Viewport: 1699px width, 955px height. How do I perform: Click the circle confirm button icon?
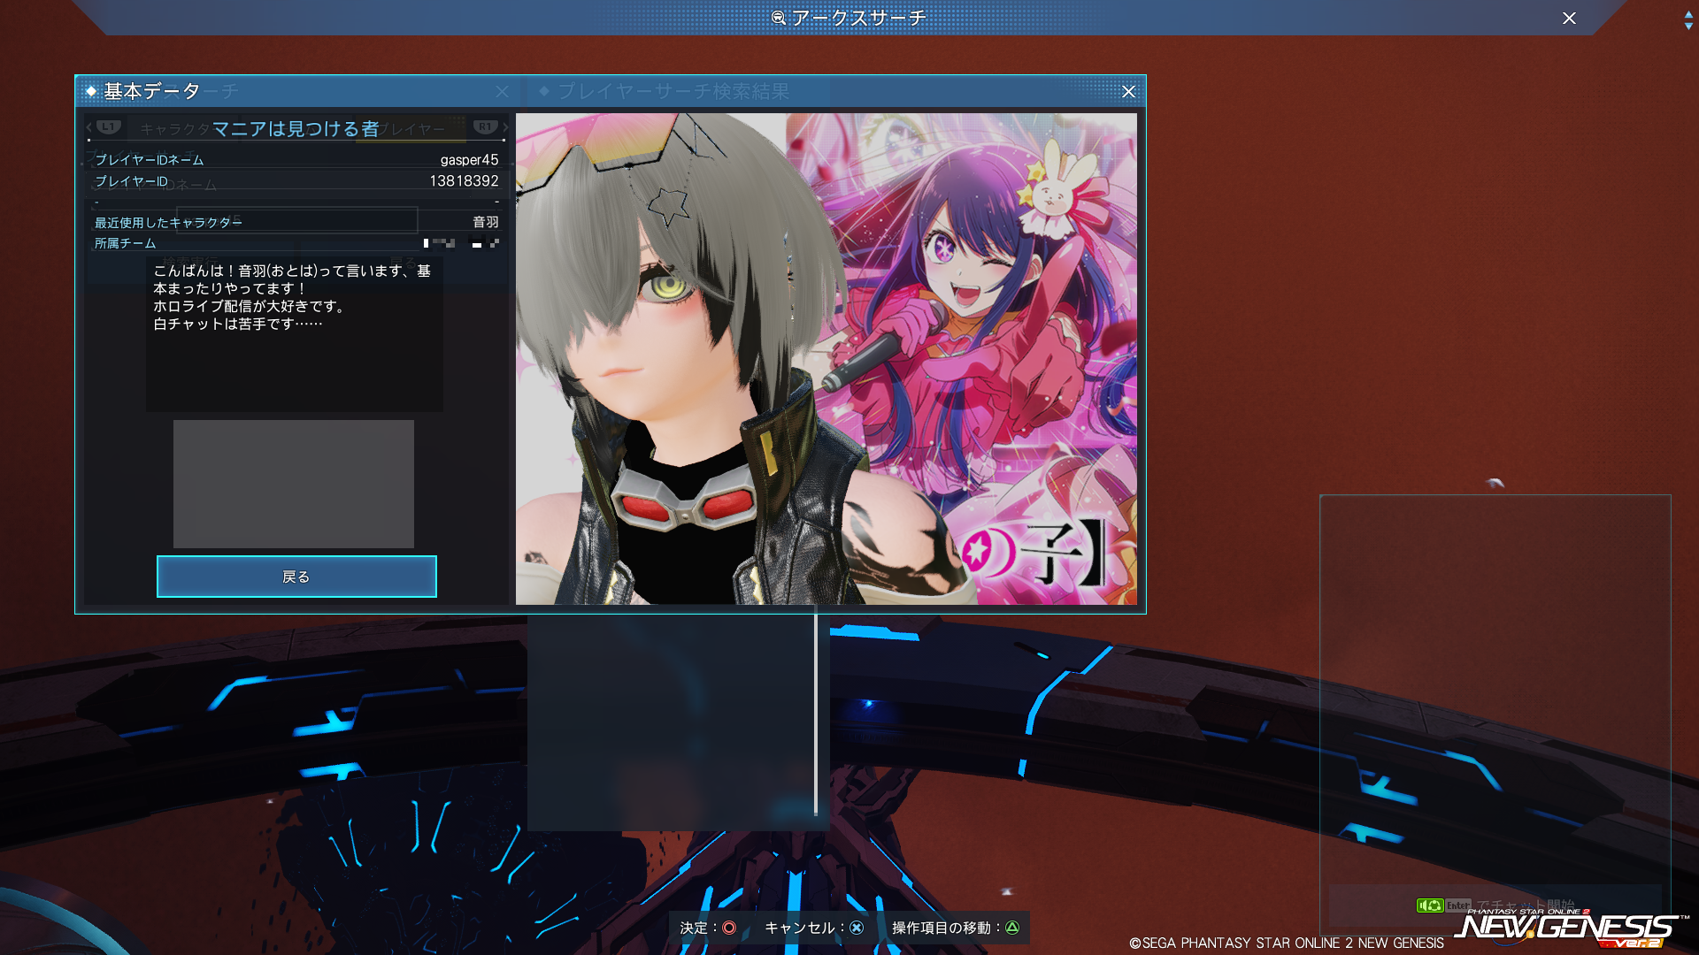tap(729, 928)
